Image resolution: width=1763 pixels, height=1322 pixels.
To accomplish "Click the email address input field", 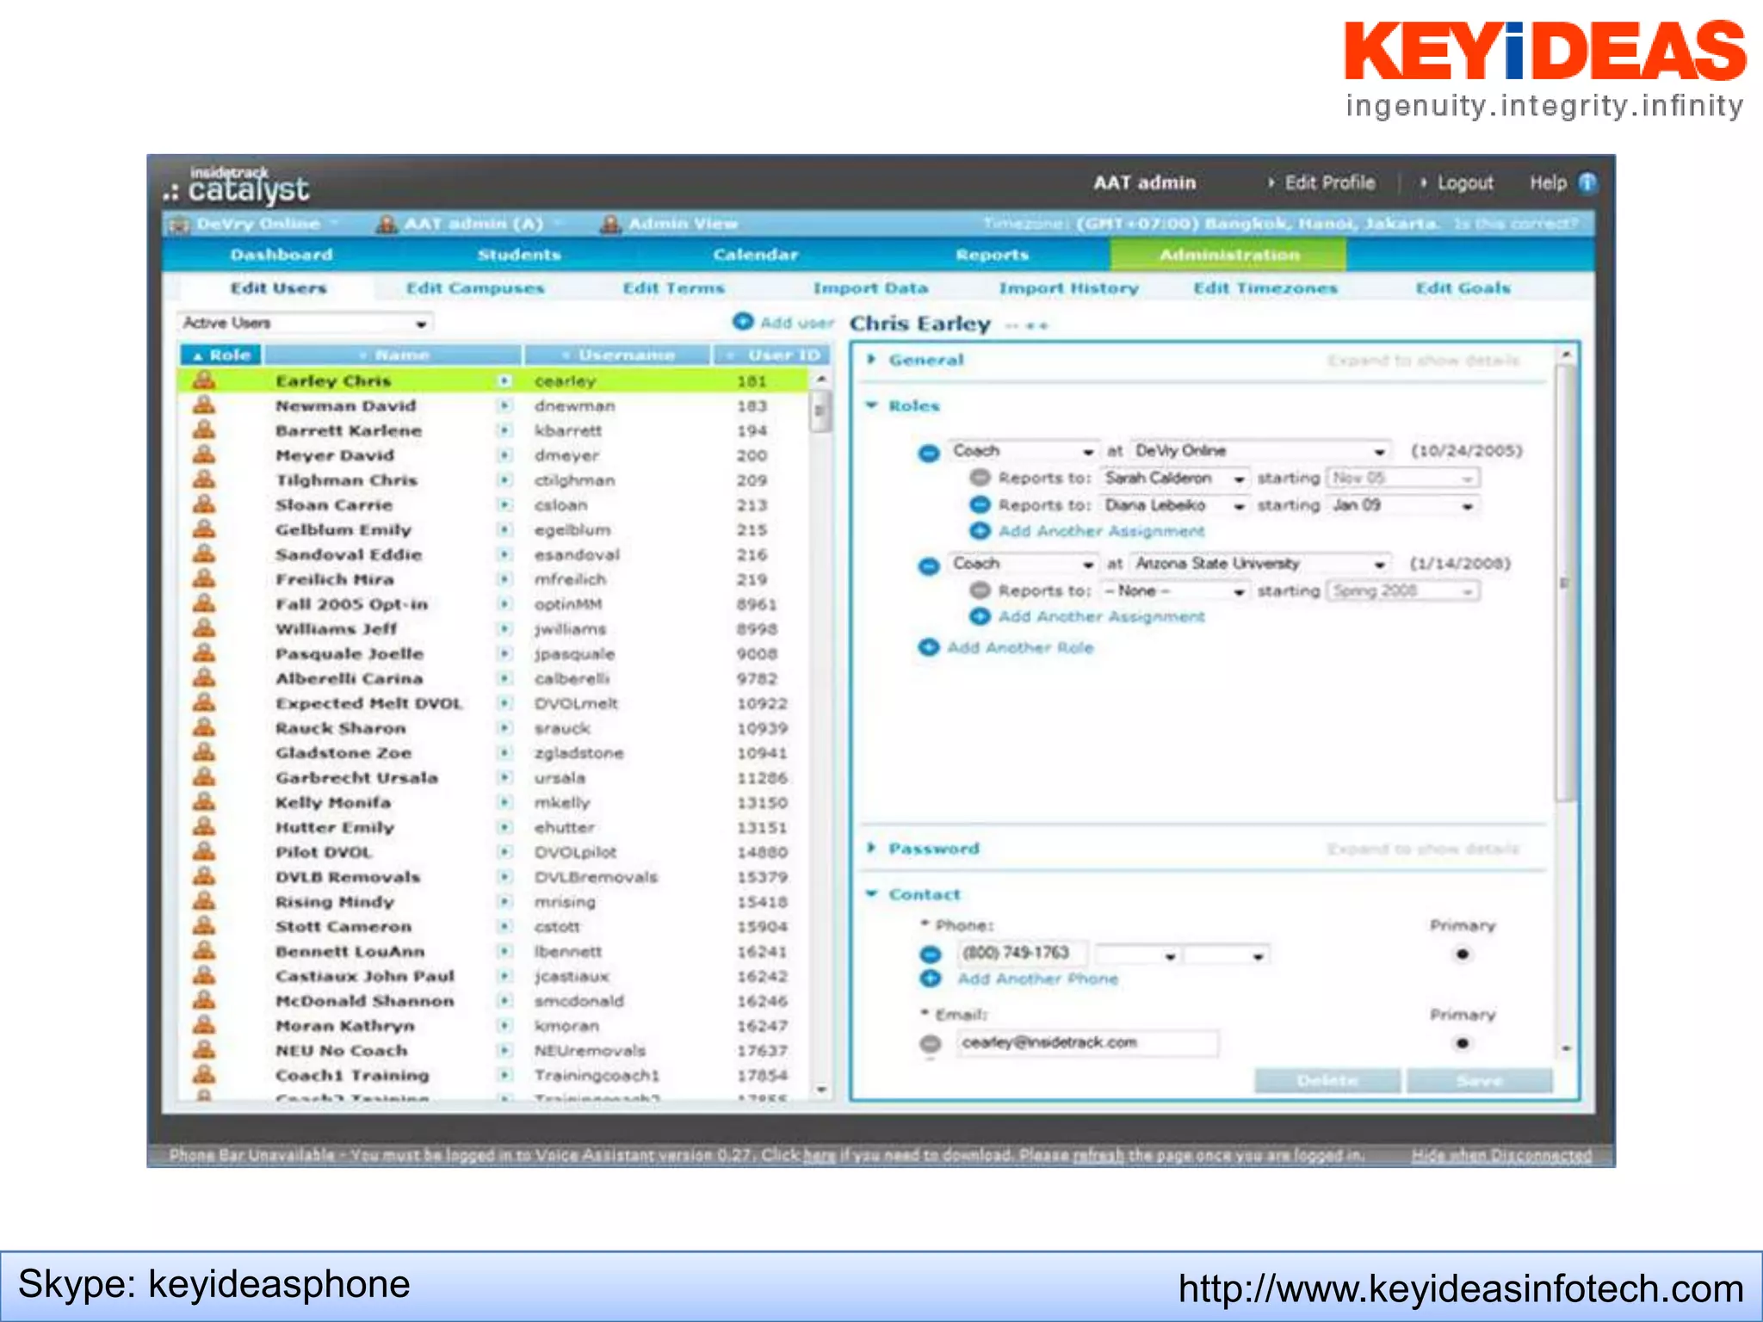I will coord(1087,1043).
